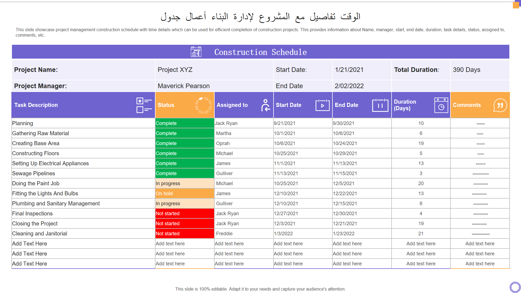
Task: Click the project end date 2/02/2022
Action: click(349, 86)
